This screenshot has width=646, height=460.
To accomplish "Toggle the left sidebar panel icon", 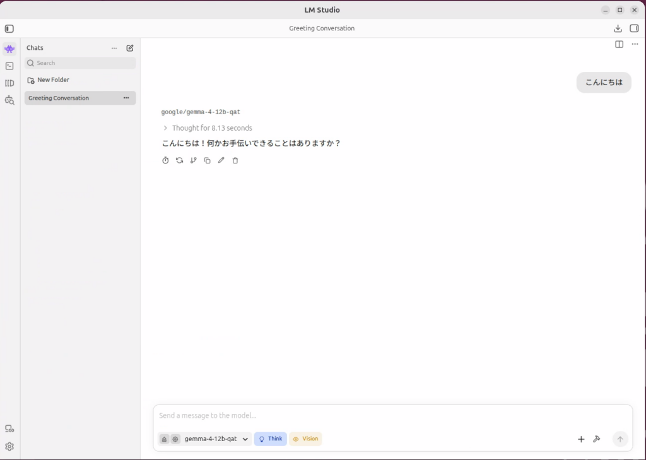I will 9,29.
